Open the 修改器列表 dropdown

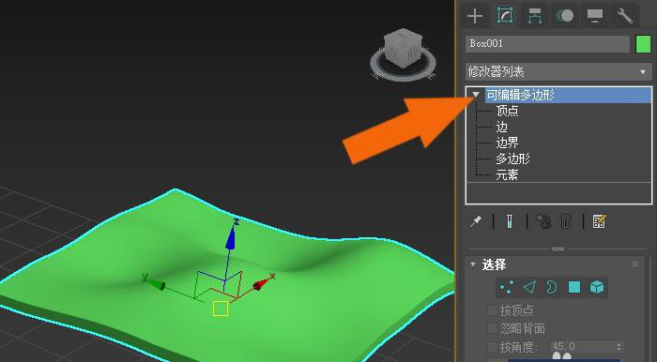click(x=558, y=71)
